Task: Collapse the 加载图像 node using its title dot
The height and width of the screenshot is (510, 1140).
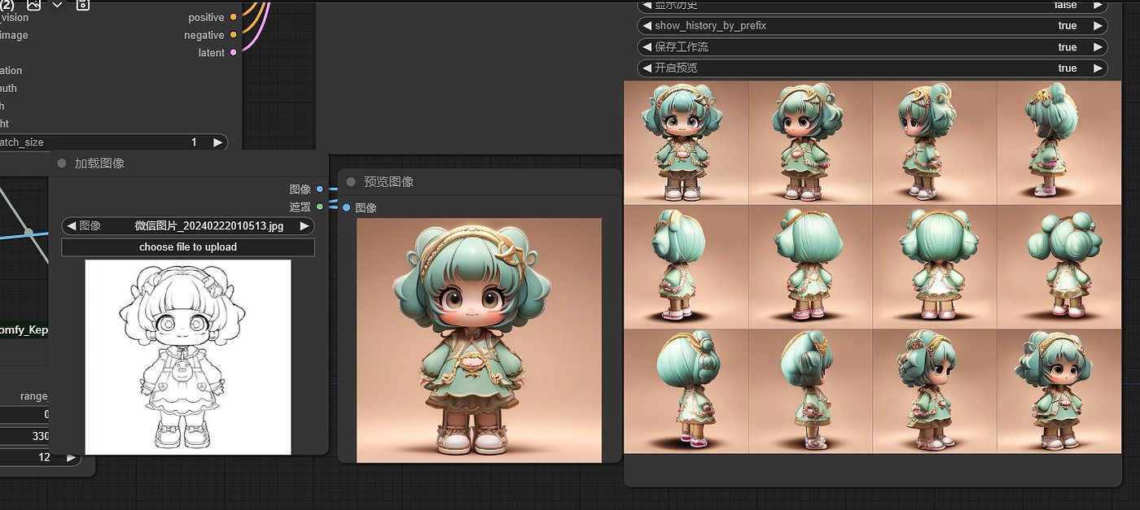Action: click(62, 163)
